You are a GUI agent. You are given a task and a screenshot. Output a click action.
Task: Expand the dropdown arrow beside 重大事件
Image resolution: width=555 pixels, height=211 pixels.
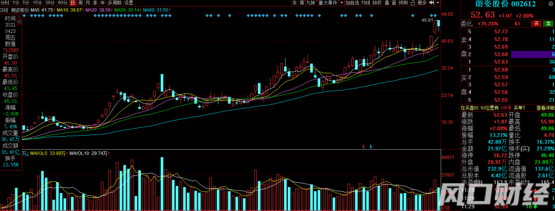341,3
